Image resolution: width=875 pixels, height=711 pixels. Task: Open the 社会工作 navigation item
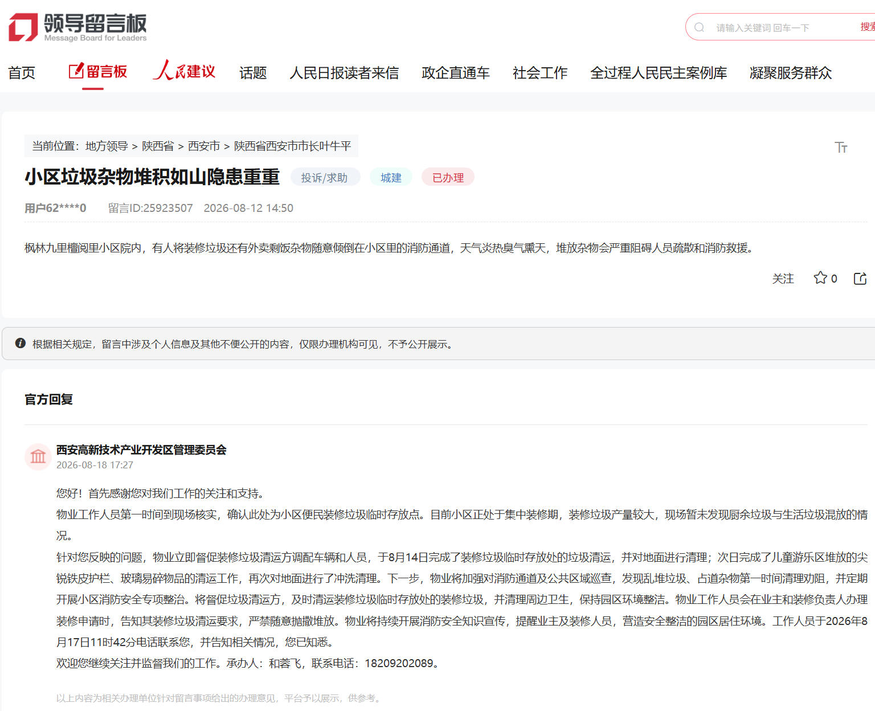click(x=540, y=73)
